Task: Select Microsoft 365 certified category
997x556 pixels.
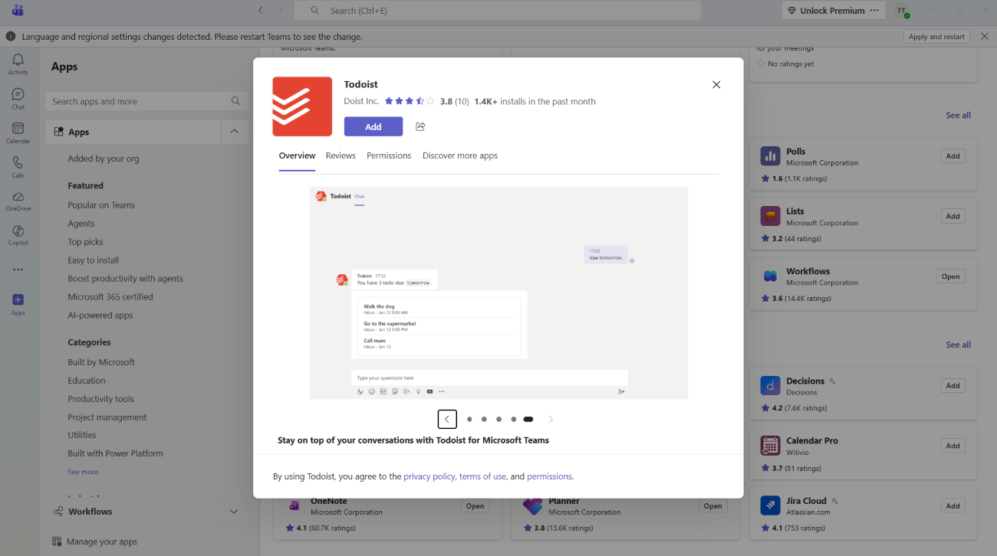Action: (110, 297)
